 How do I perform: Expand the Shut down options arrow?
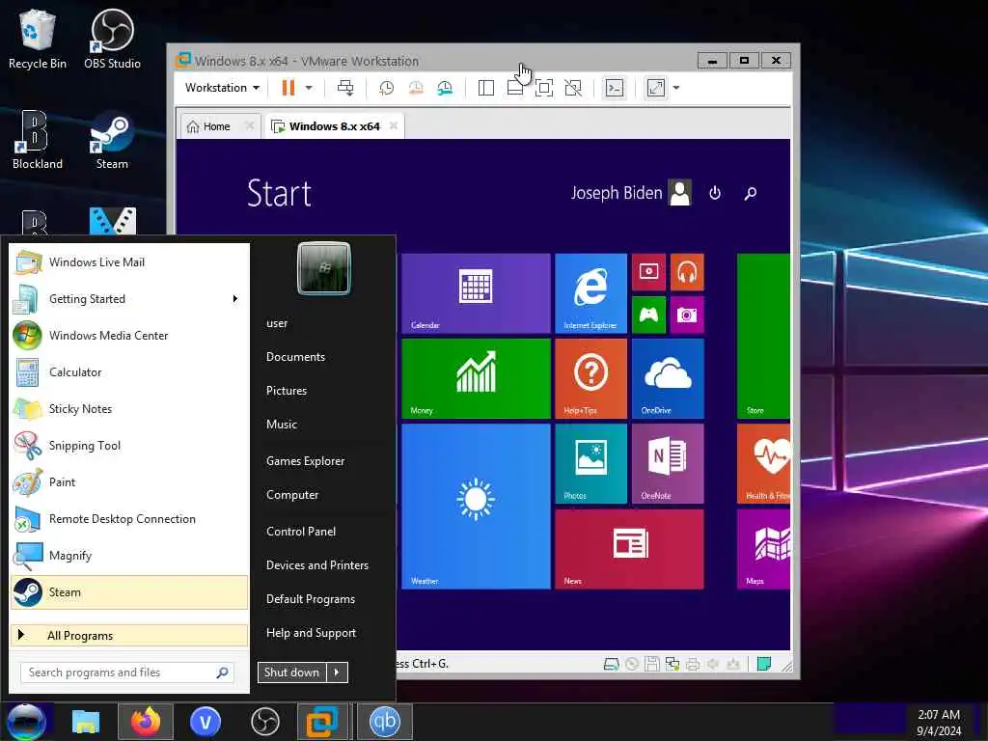[337, 672]
